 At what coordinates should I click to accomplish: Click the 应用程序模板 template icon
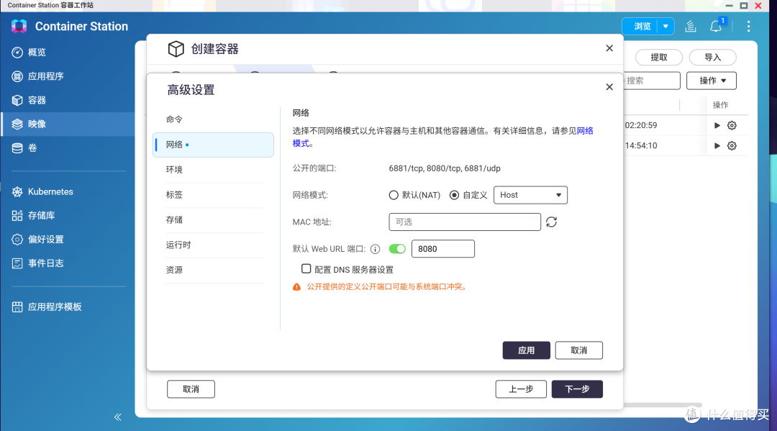tap(17, 307)
